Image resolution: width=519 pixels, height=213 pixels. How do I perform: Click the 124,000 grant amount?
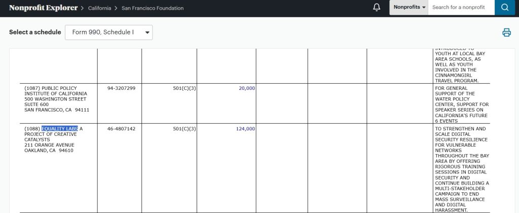point(245,129)
